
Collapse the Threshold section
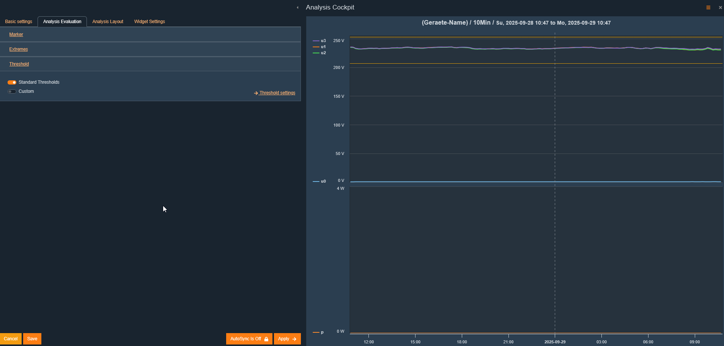(x=19, y=64)
